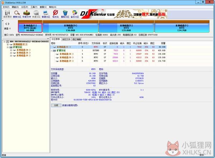The image size is (215, 158).
Task: Select 扩展分区 in left tree
Action: [18, 47]
